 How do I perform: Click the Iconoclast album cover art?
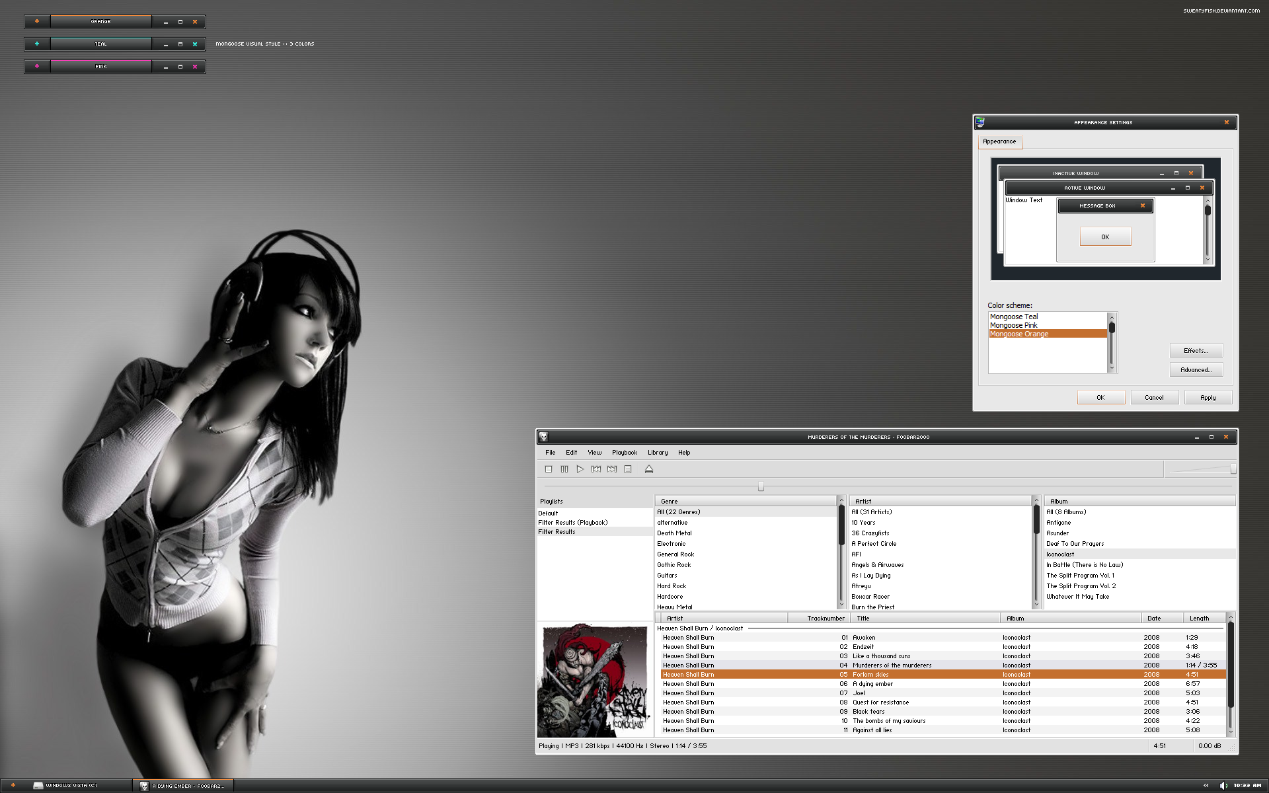[595, 681]
